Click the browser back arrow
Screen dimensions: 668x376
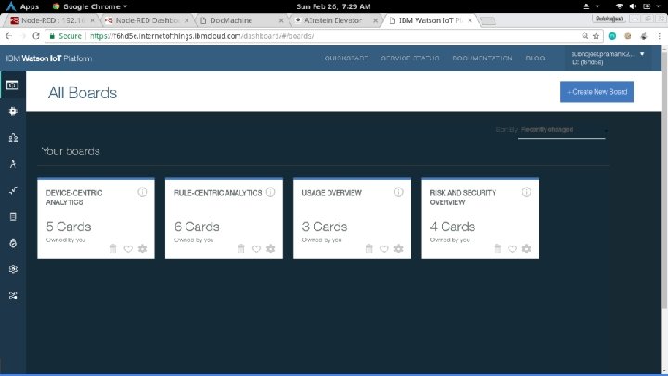9,36
